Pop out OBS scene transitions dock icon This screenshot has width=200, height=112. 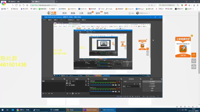[140, 79]
